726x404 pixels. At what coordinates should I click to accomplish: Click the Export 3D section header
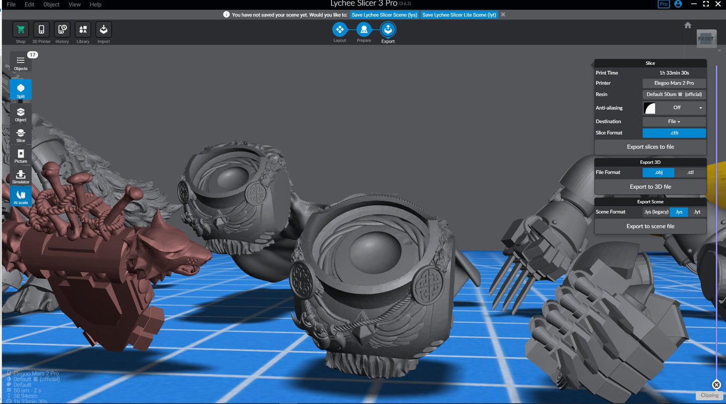coord(650,162)
